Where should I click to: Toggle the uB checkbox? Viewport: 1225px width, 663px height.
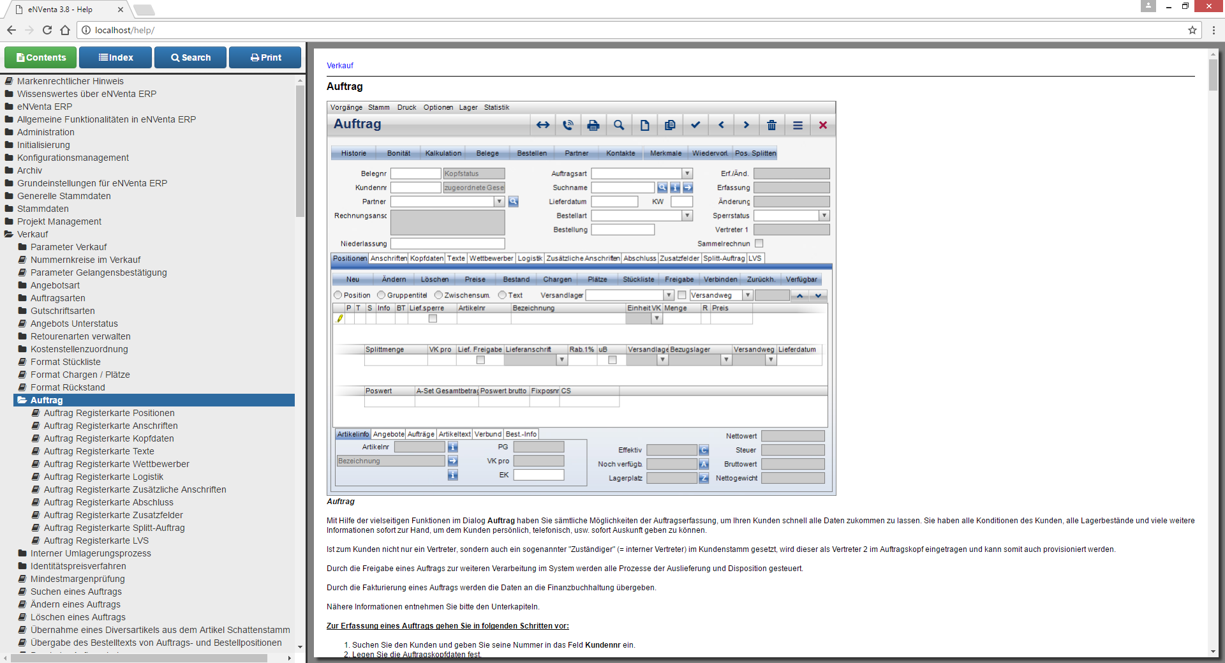(612, 360)
